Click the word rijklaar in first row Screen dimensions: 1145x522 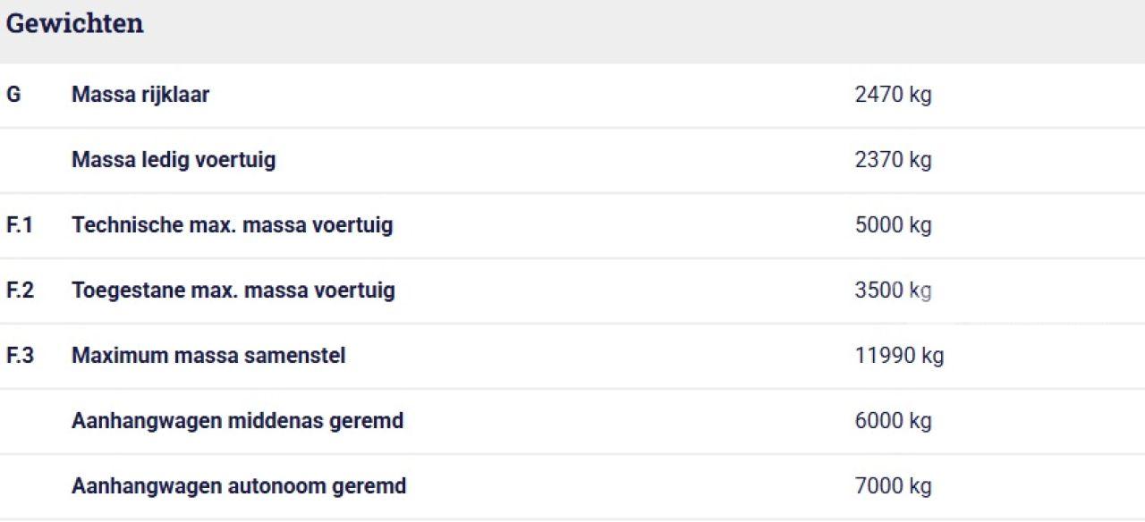pyautogui.click(x=174, y=95)
